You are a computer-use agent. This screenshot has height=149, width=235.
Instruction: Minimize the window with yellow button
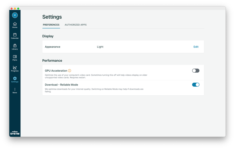coord(15,8)
